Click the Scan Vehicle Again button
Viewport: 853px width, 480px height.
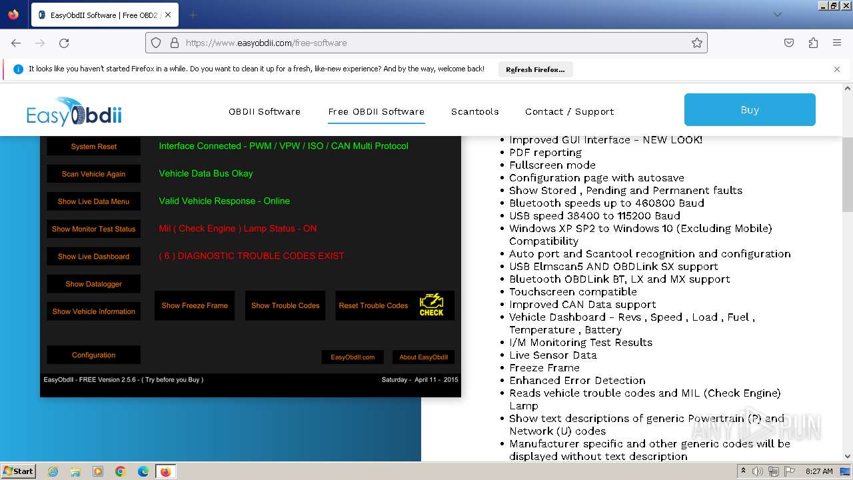pos(93,174)
